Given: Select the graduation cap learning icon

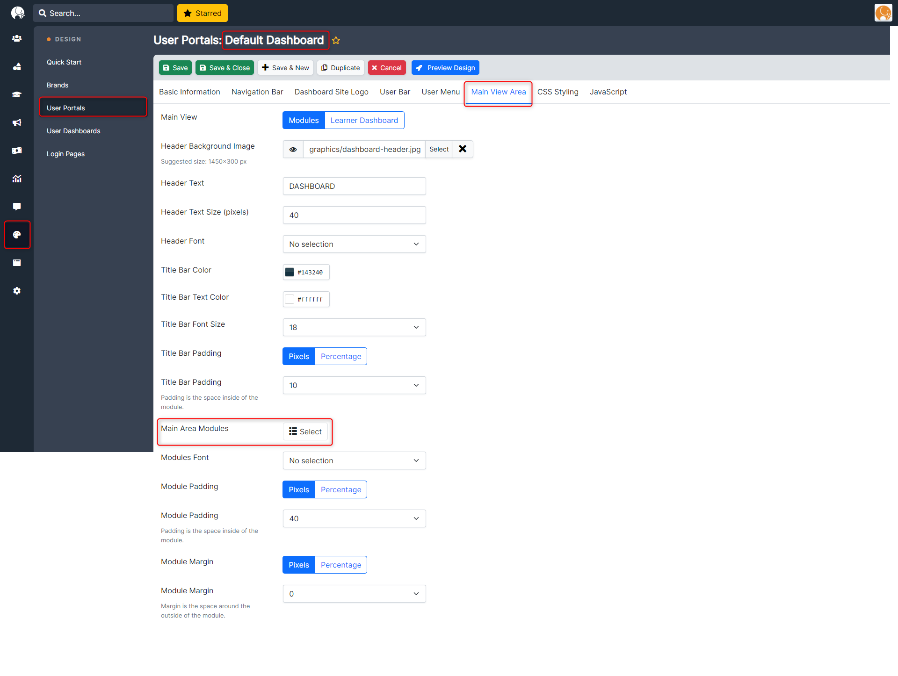Looking at the screenshot, I should point(17,94).
